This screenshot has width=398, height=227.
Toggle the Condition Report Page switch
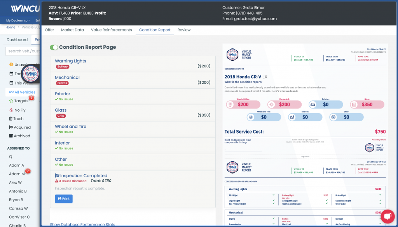click(x=54, y=47)
